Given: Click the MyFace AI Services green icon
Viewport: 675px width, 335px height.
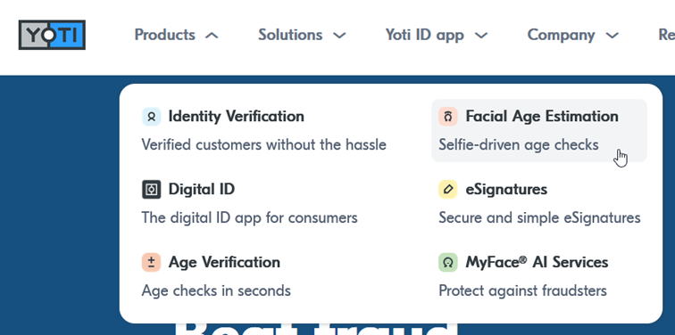Looking at the screenshot, I should point(447,263).
